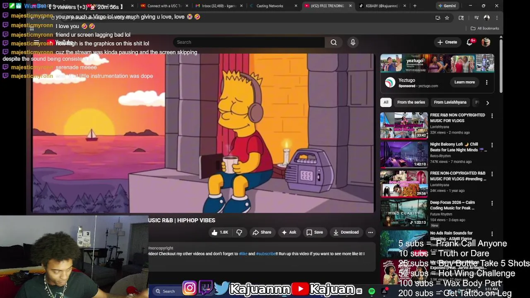Open browser profile avatar
This screenshot has height=298, width=530.
click(x=487, y=18)
